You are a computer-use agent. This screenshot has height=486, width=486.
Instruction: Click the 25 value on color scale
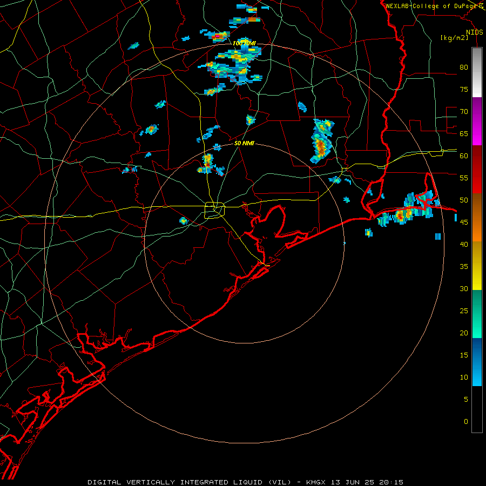464,311
